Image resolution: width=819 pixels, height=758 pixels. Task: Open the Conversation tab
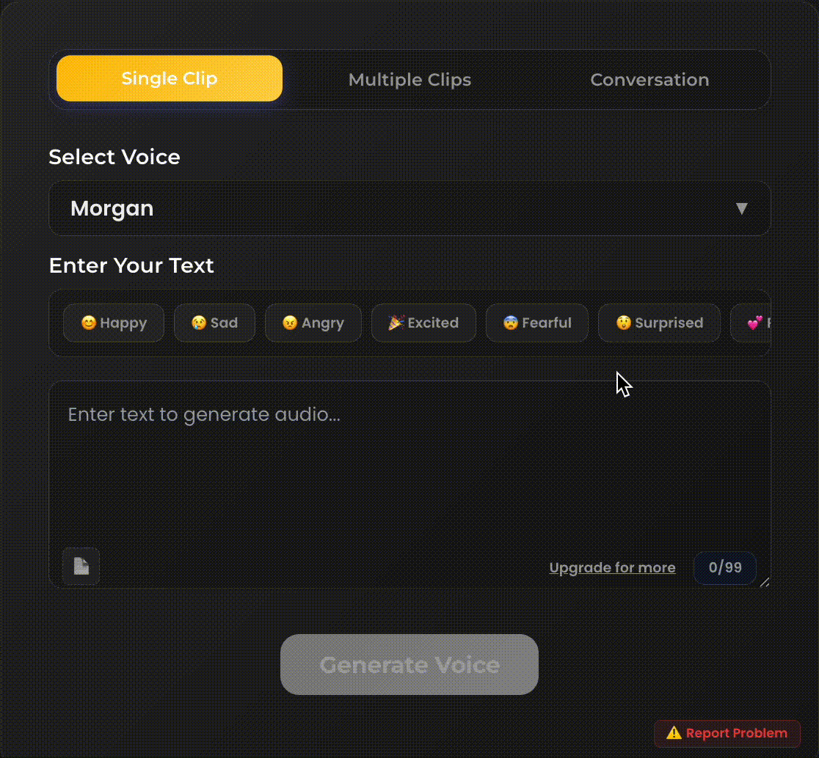(649, 79)
